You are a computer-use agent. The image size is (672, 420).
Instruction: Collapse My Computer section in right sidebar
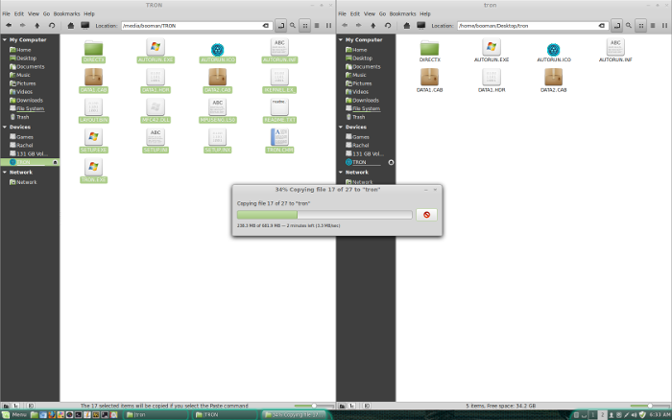click(341, 40)
